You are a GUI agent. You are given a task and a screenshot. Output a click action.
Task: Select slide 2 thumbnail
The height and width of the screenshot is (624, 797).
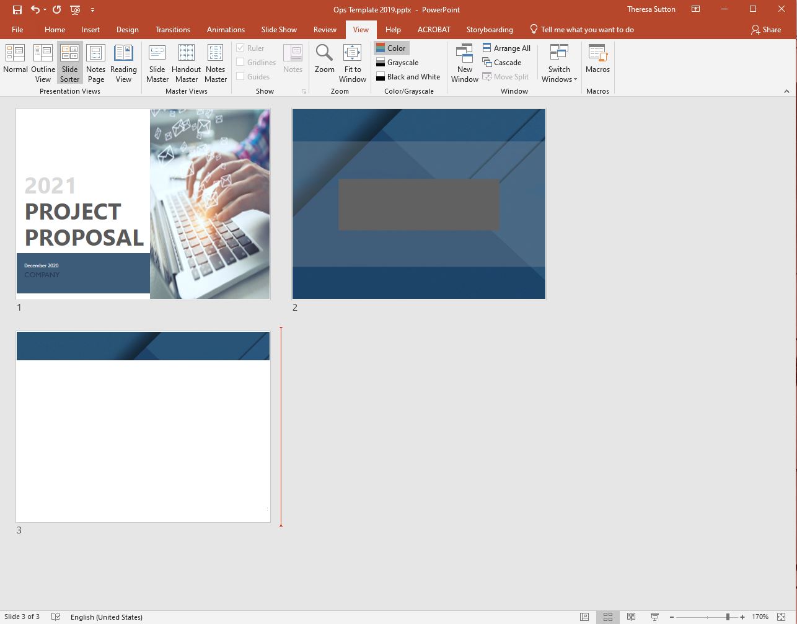[419, 204]
